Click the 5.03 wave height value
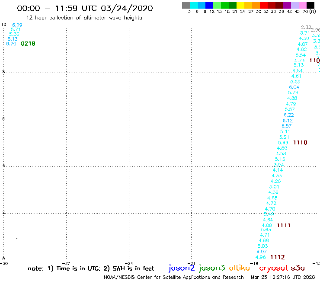 click(262, 246)
